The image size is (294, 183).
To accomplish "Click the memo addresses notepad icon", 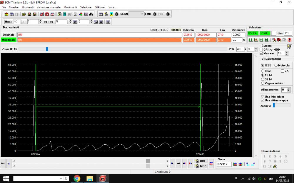I will pyautogui.click(x=275, y=166).
